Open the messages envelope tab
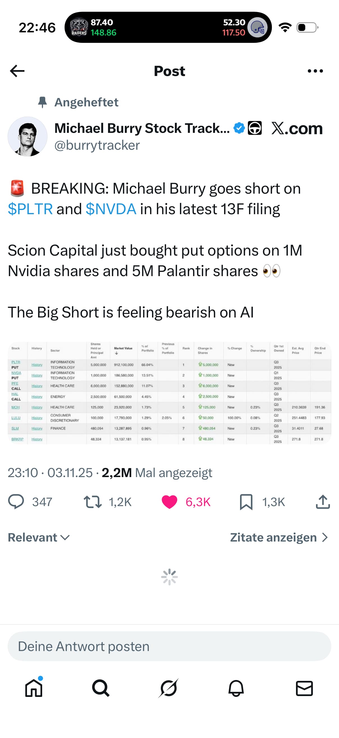 click(304, 688)
